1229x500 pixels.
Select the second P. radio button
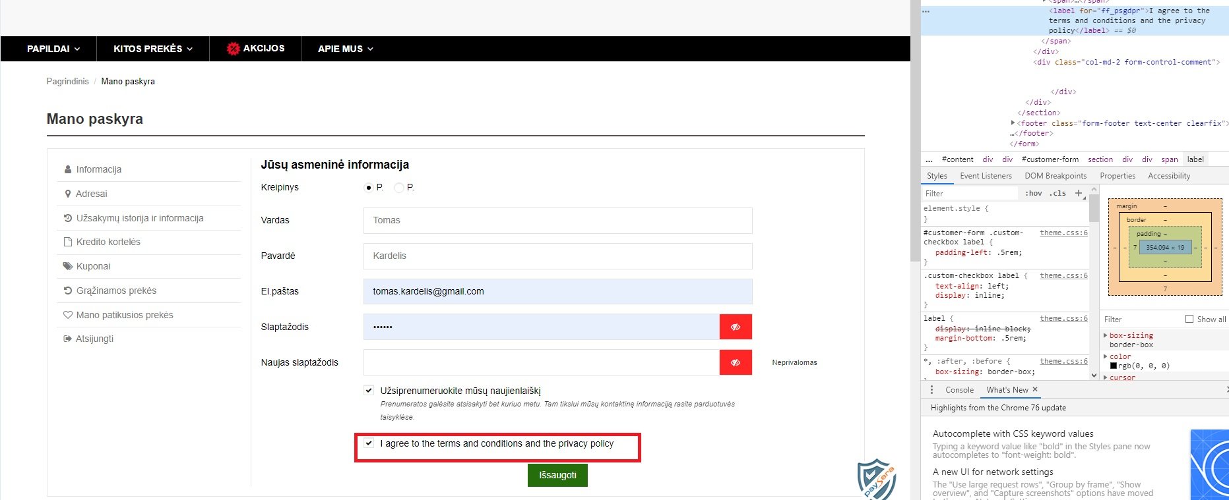[398, 188]
